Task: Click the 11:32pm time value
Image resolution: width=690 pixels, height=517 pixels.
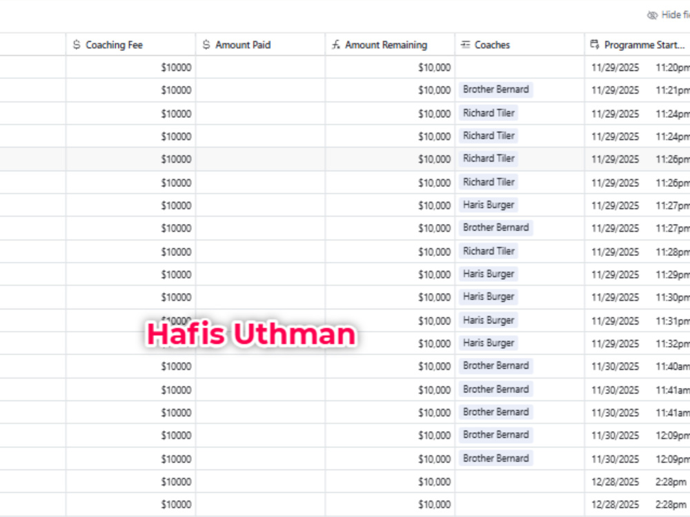Action: click(x=672, y=343)
